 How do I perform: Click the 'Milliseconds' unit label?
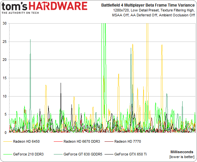(x=182, y=152)
